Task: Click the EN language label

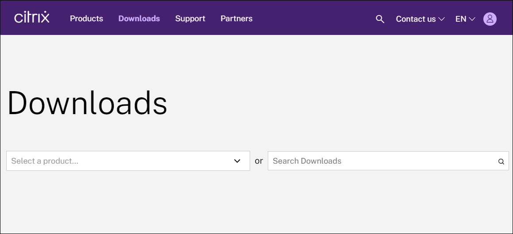Action: tap(460, 19)
